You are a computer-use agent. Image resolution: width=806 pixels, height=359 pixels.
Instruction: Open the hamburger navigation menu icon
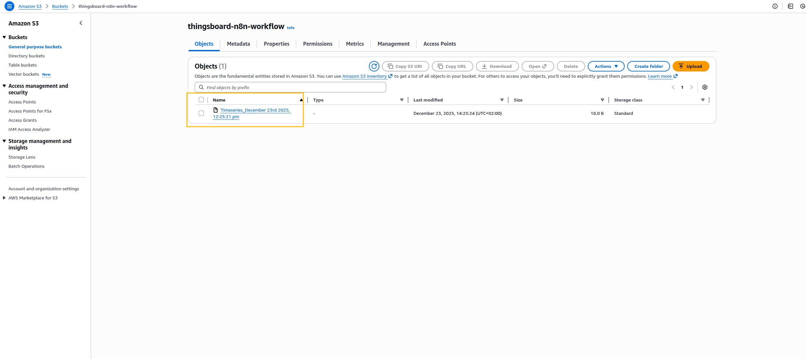(9, 6)
